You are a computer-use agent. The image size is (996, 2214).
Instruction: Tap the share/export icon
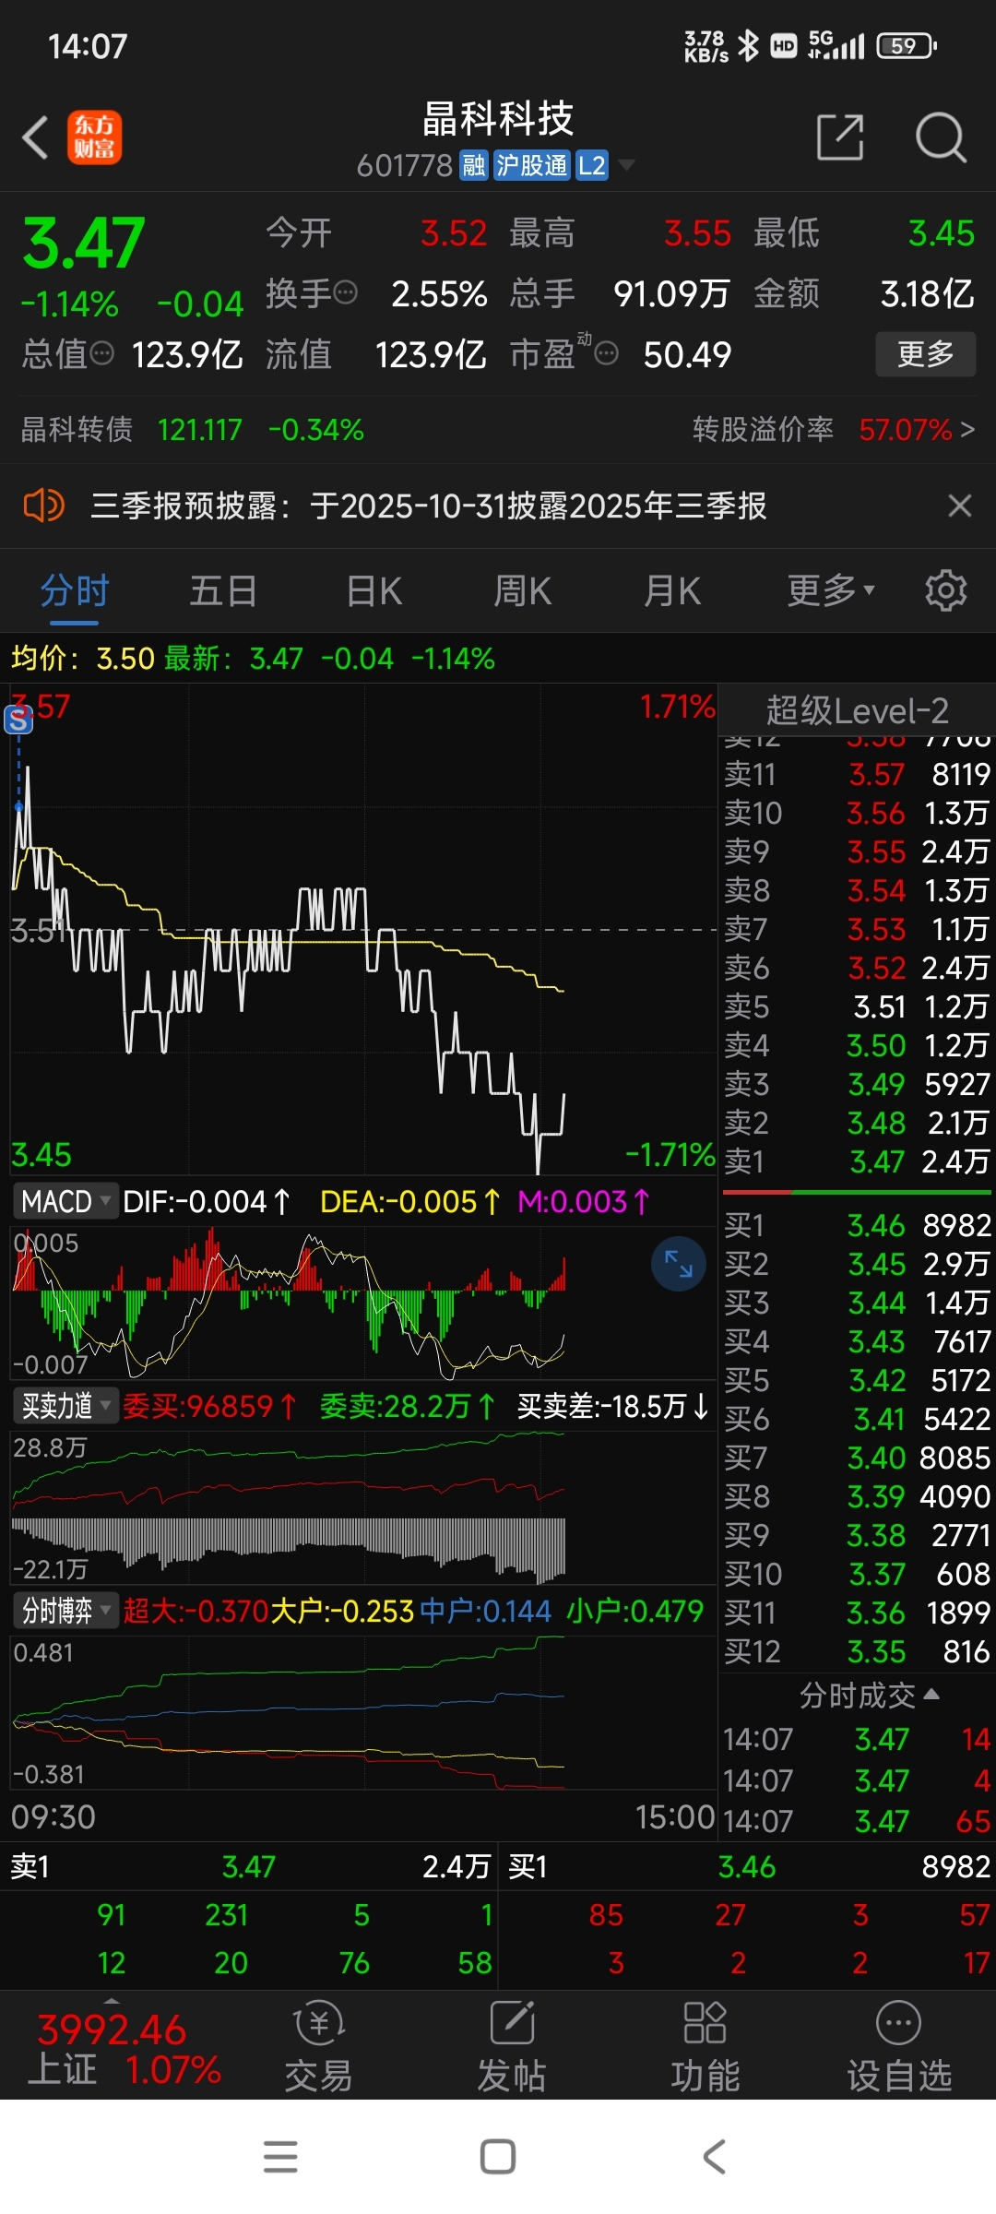pos(840,138)
